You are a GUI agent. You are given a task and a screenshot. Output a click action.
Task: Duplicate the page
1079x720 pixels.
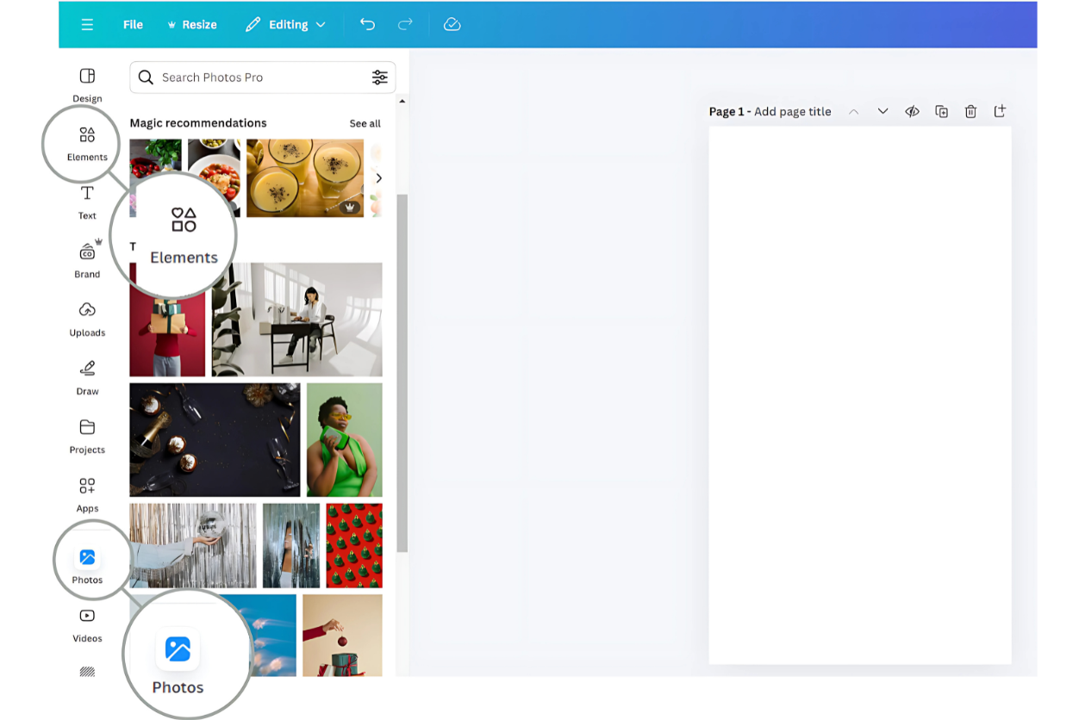[x=941, y=112]
